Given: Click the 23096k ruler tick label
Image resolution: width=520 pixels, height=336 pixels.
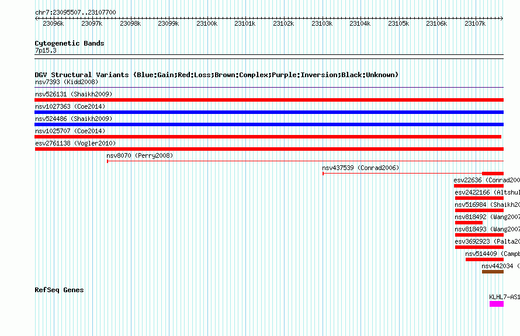Looking at the screenshot, I should click(53, 23).
